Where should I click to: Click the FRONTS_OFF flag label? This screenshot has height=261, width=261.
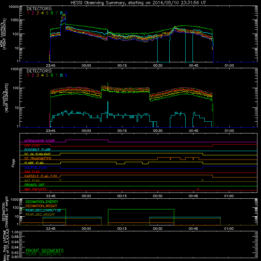pyautogui.click(x=35, y=185)
